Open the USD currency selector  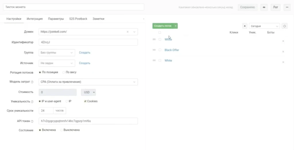[88, 92]
